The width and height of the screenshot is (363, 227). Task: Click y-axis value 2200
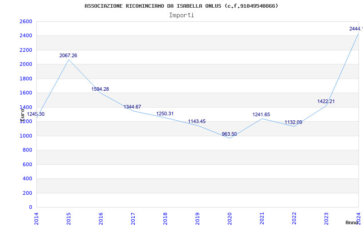[26, 50]
